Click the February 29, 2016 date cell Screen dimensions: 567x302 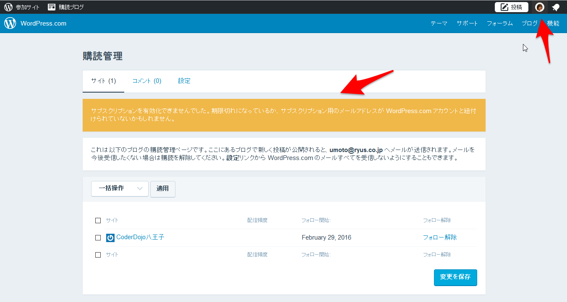(327, 237)
